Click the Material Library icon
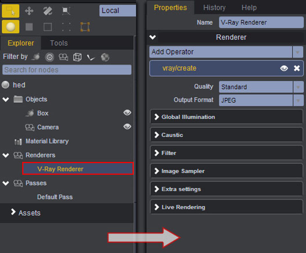 click(x=18, y=142)
